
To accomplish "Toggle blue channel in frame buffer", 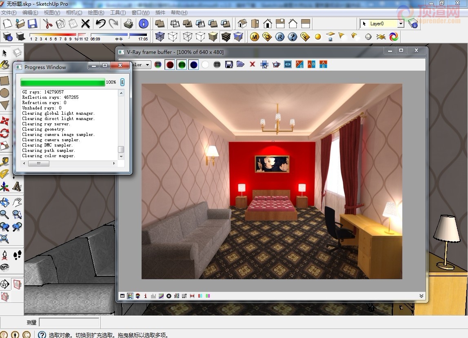I will click(194, 64).
